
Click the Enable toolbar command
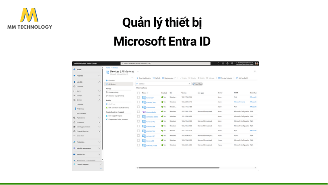[x=183, y=78]
